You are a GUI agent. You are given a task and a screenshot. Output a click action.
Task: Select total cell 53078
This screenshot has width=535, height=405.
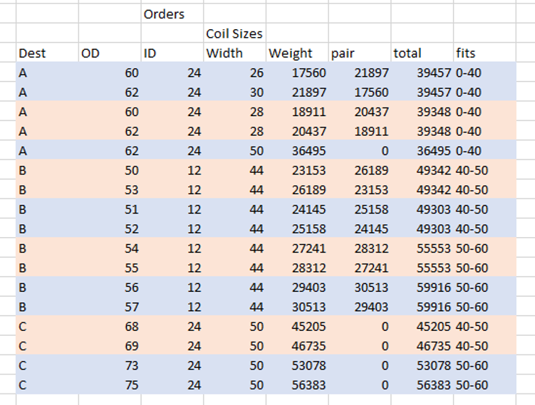point(422,365)
